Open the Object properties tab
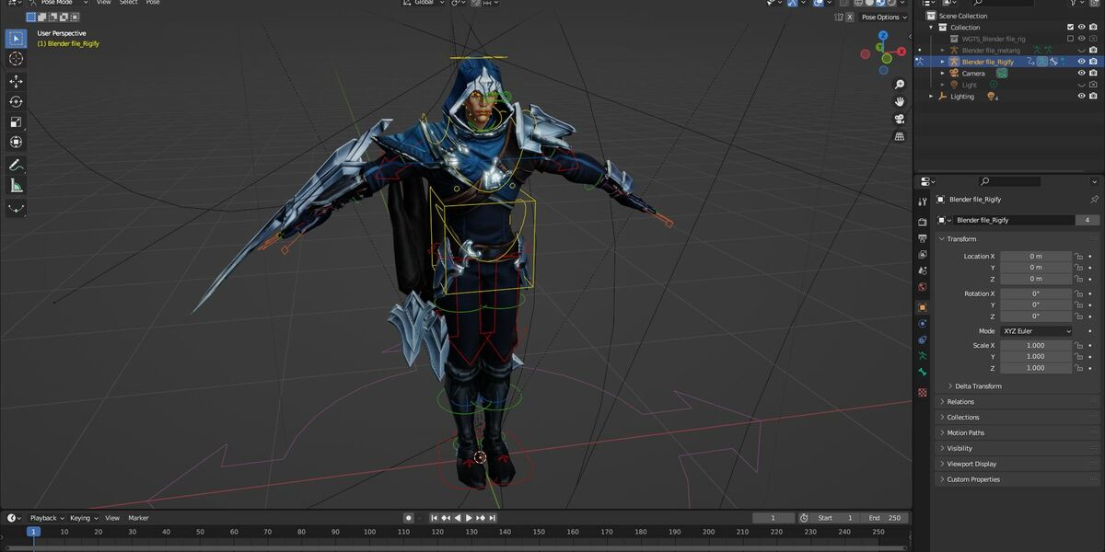The image size is (1105, 552). [923, 307]
